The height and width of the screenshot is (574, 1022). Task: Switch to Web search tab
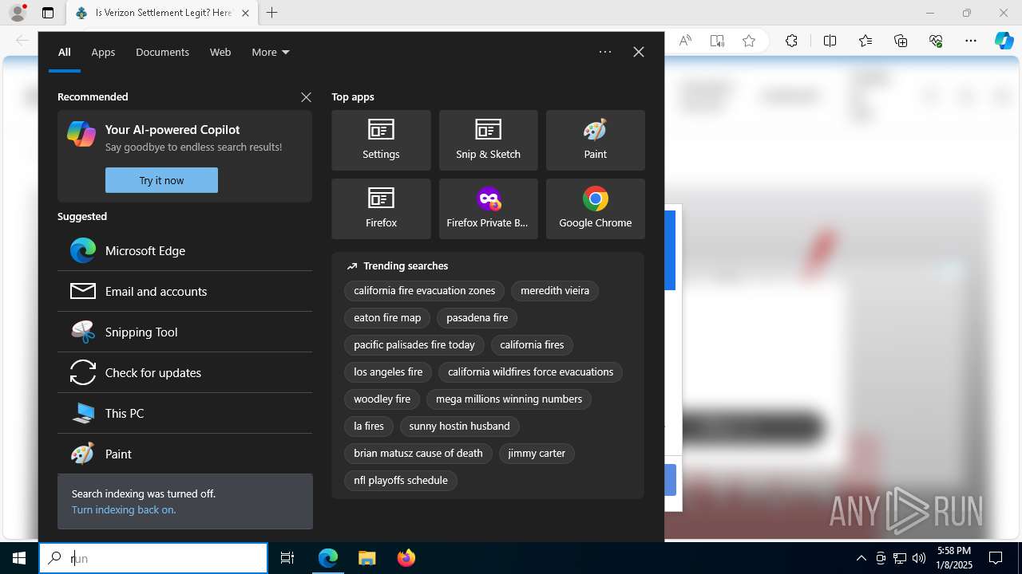pos(220,52)
